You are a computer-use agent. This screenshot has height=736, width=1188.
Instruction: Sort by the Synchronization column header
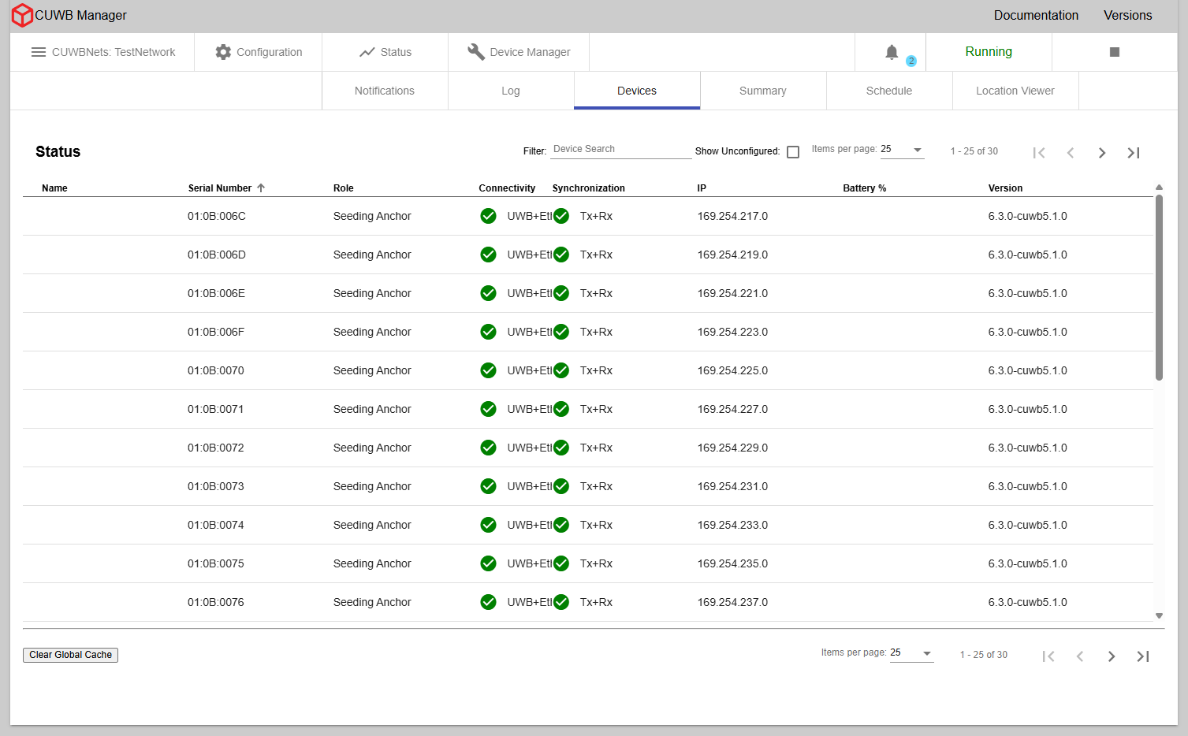(588, 188)
